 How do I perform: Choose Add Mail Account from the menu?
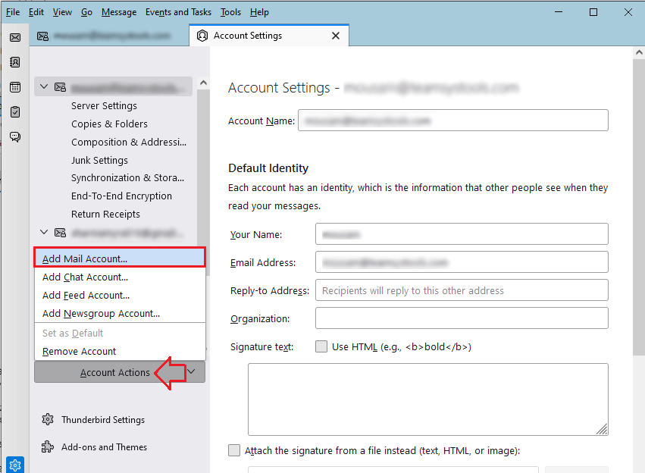[120, 258]
